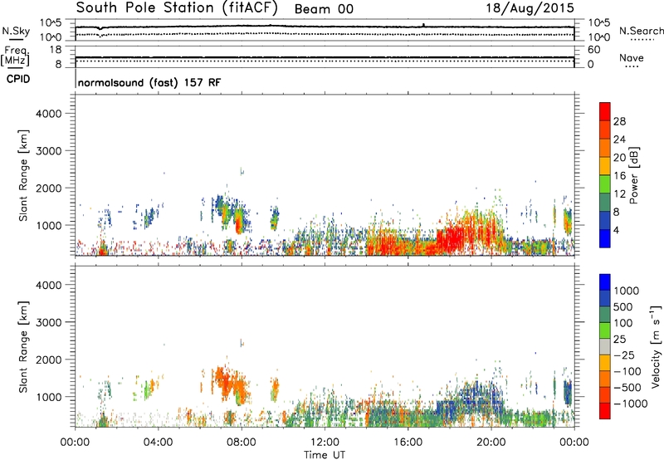Click the orange velocity echo patch near 07:00
Screen dimensions: 664x460
click(224, 379)
